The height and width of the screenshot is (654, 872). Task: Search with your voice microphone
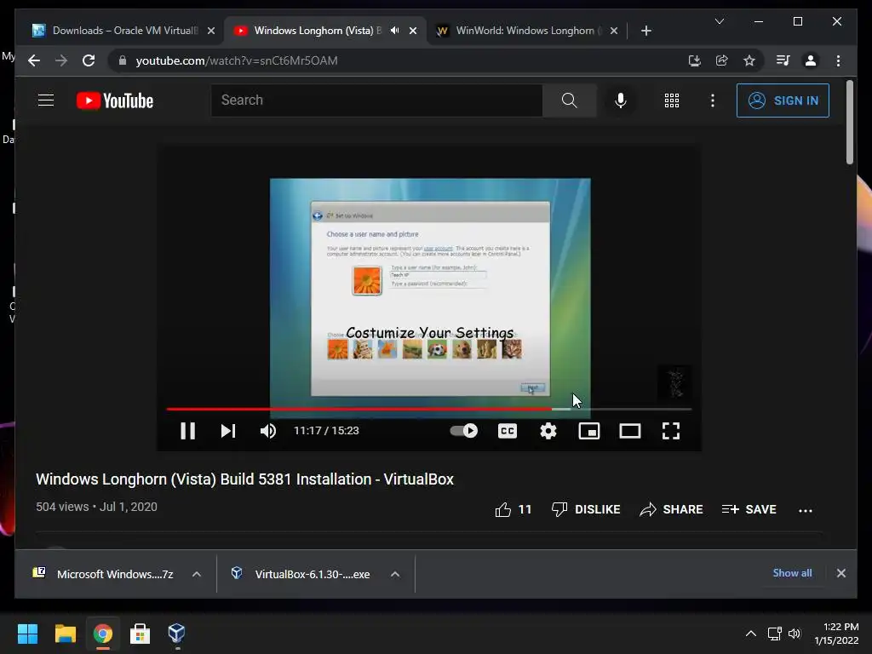tap(621, 100)
